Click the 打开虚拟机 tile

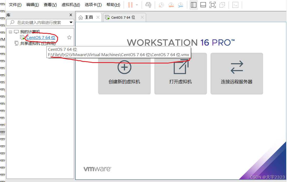[x=181, y=73]
